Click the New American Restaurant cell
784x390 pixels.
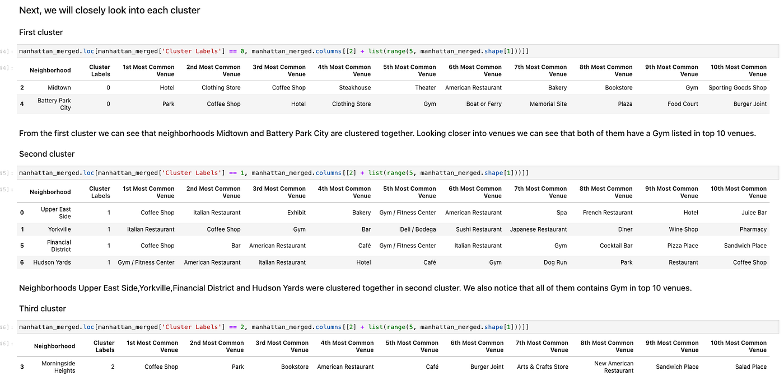click(x=614, y=367)
